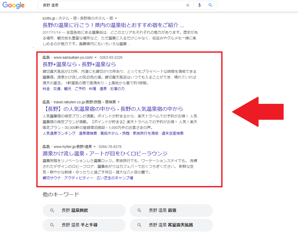Click the 家族旅行を満喫 sitelink
The image size is (298, 233).
point(146,133)
